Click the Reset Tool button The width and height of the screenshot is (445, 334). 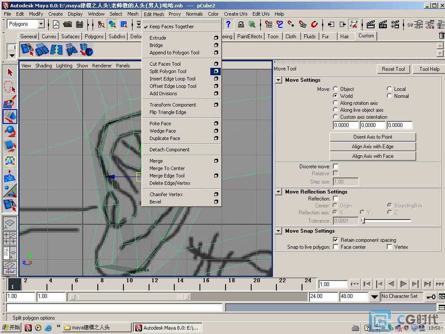(393, 69)
